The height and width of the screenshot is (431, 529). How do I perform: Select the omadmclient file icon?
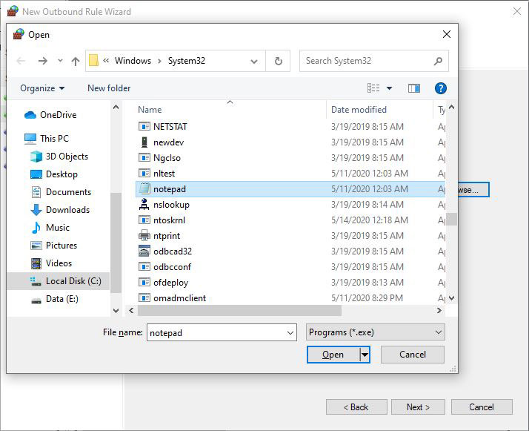pyautogui.click(x=144, y=298)
